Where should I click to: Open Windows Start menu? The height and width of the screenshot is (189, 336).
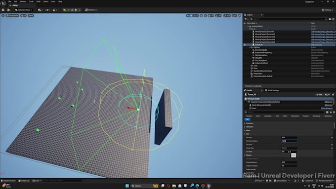tap(127, 186)
